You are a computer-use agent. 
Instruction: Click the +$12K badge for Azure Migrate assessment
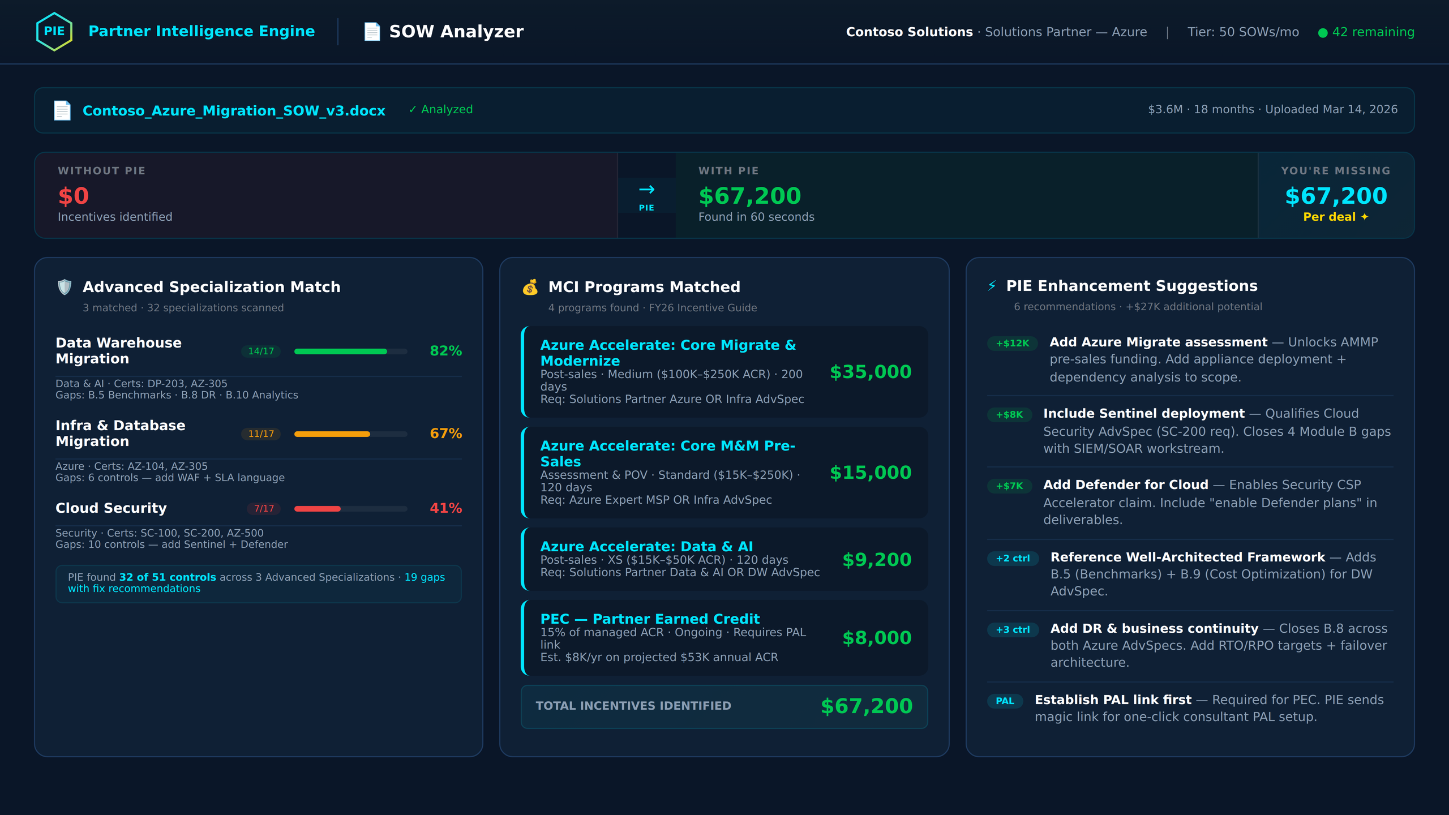[x=1012, y=342]
